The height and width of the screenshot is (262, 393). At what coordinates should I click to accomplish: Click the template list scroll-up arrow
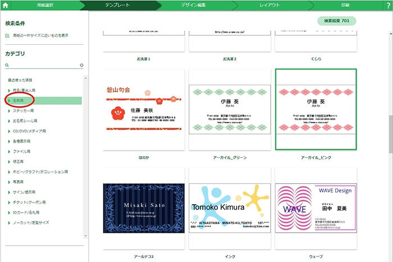coord(391,33)
